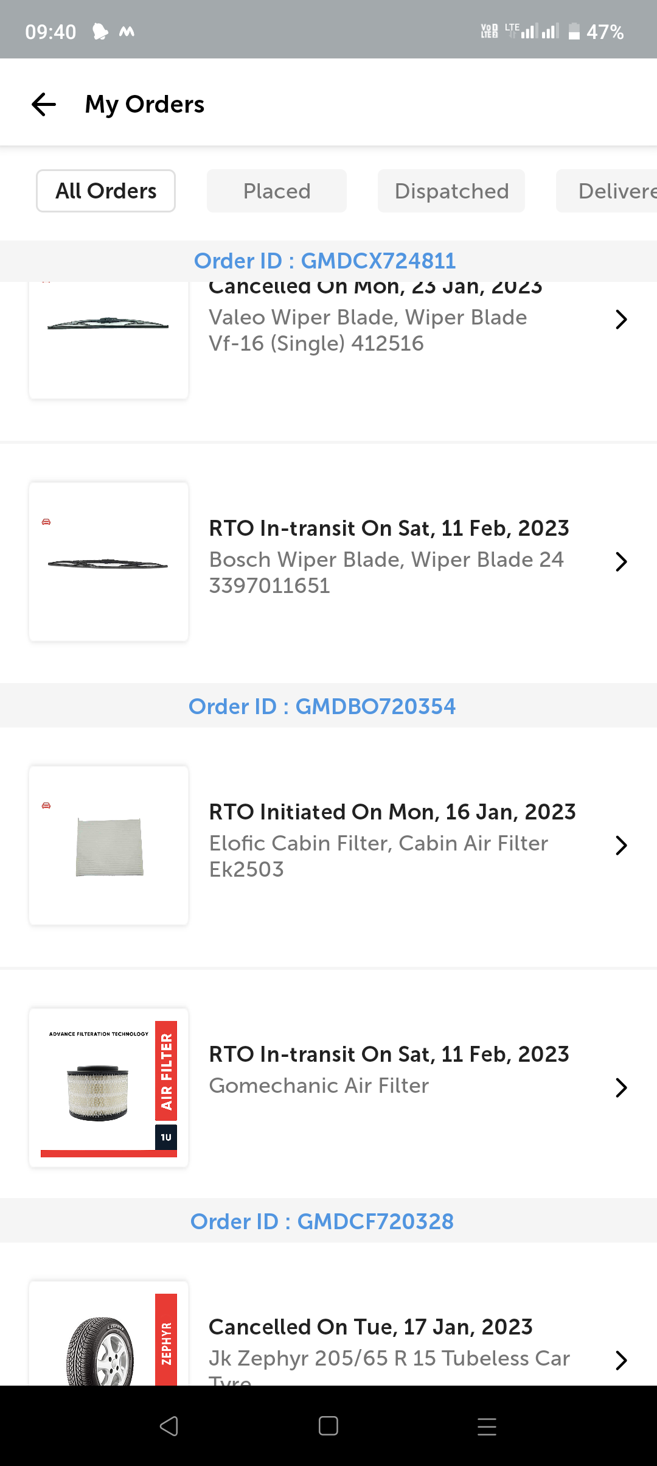Tap Order ID GMDCX724811 header
The height and width of the screenshot is (1466, 657).
[x=325, y=261]
